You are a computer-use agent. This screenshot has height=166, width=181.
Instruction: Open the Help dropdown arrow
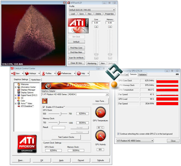pos(88,73)
